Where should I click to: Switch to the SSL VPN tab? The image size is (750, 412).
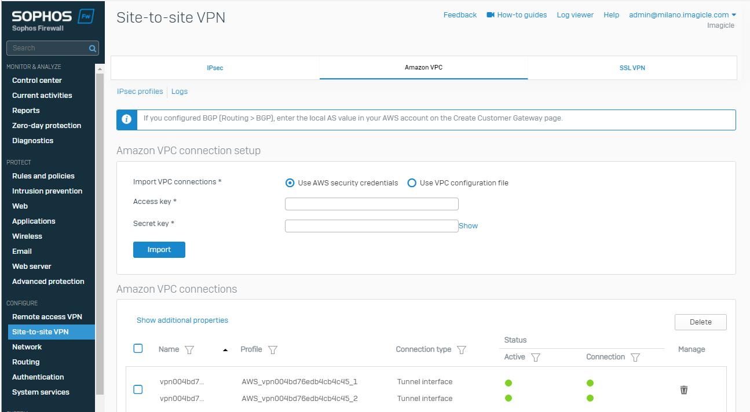click(x=632, y=68)
